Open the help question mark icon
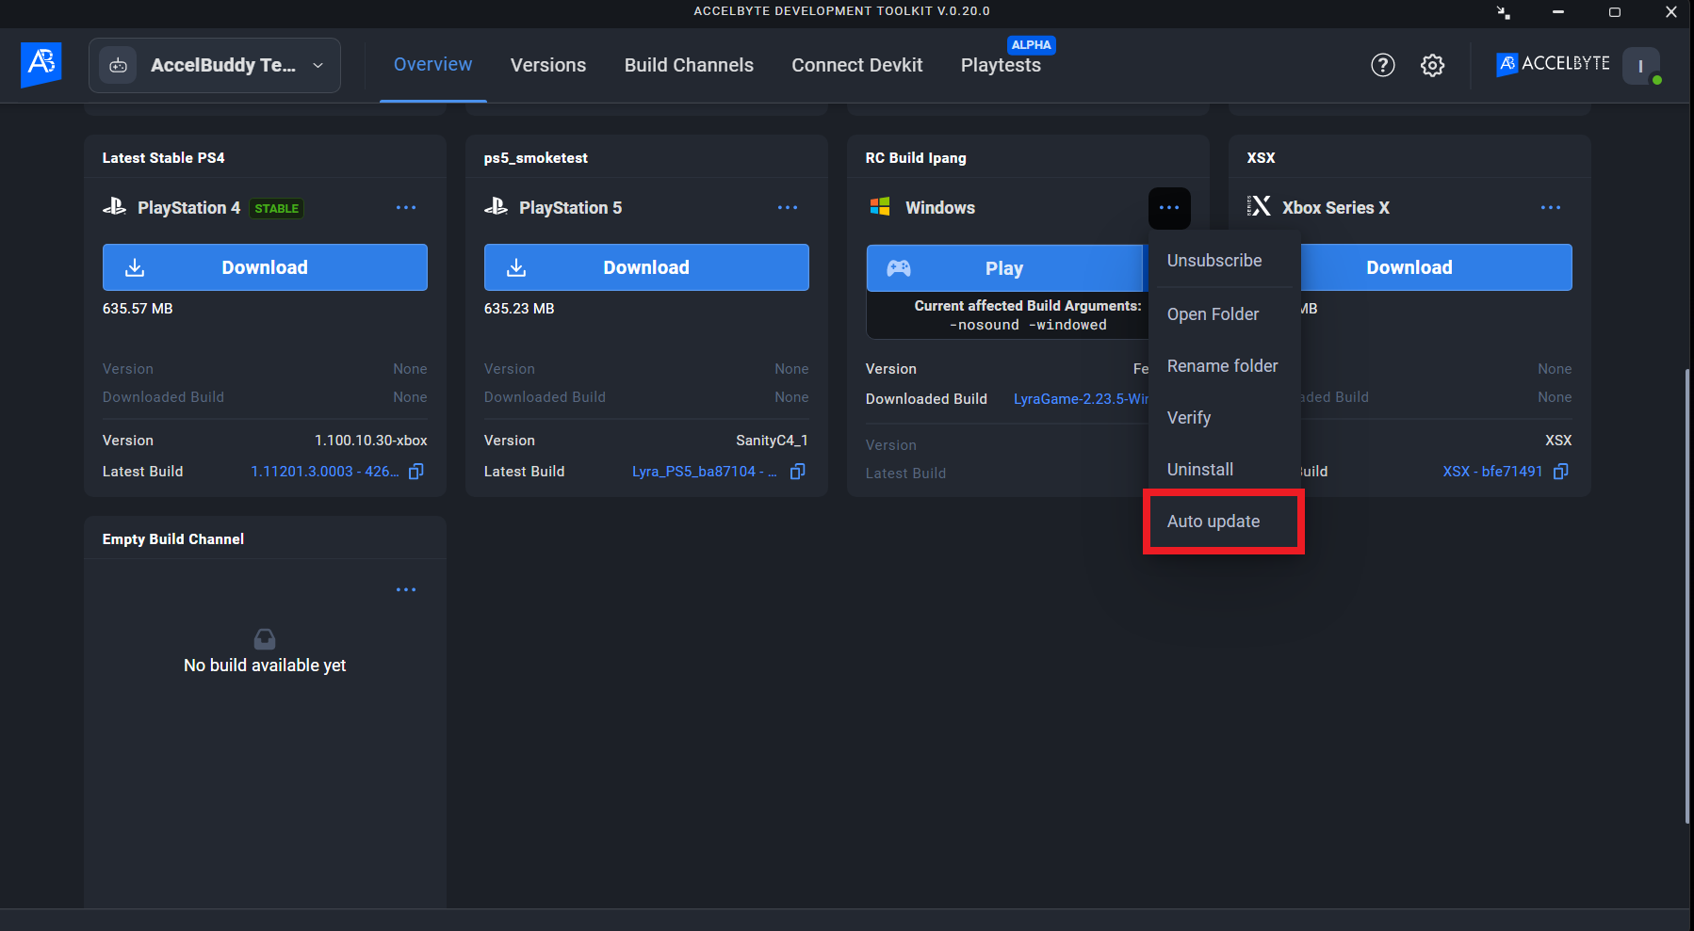This screenshot has width=1694, height=931. point(1382,65)
